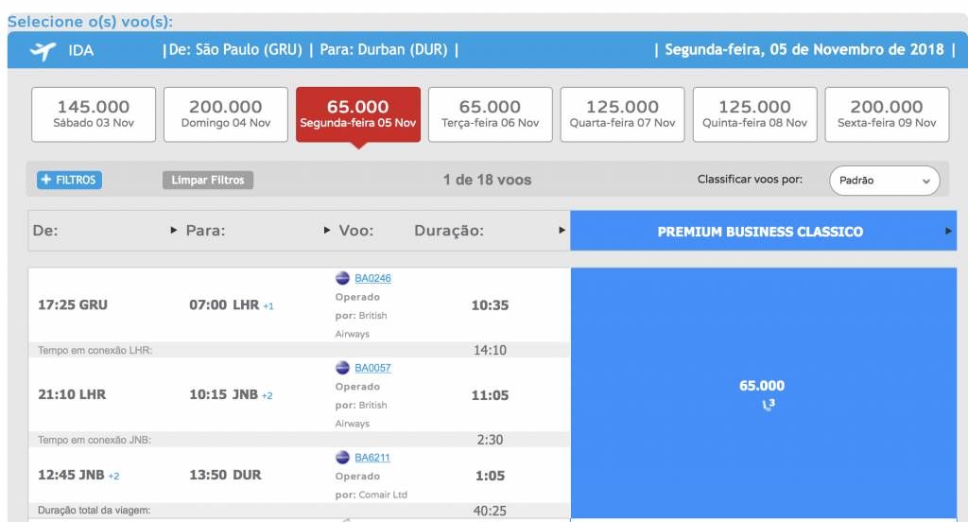
Task: Select Segunda-feira 05 Nov 65.000 date tab
Action: point(358,114)
